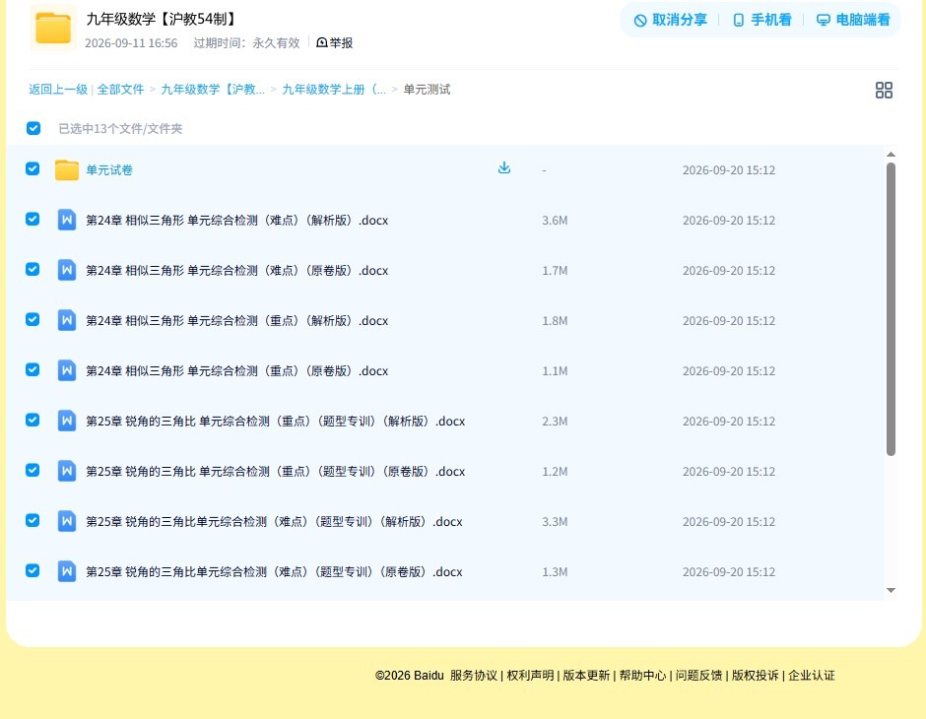Open 九年级数学上册 breadcrumb

pos(334,90)
